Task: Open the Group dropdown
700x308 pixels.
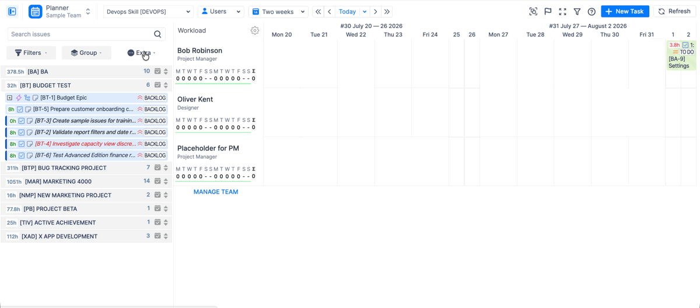Action: pyautogui.click(x=86, y=52)
